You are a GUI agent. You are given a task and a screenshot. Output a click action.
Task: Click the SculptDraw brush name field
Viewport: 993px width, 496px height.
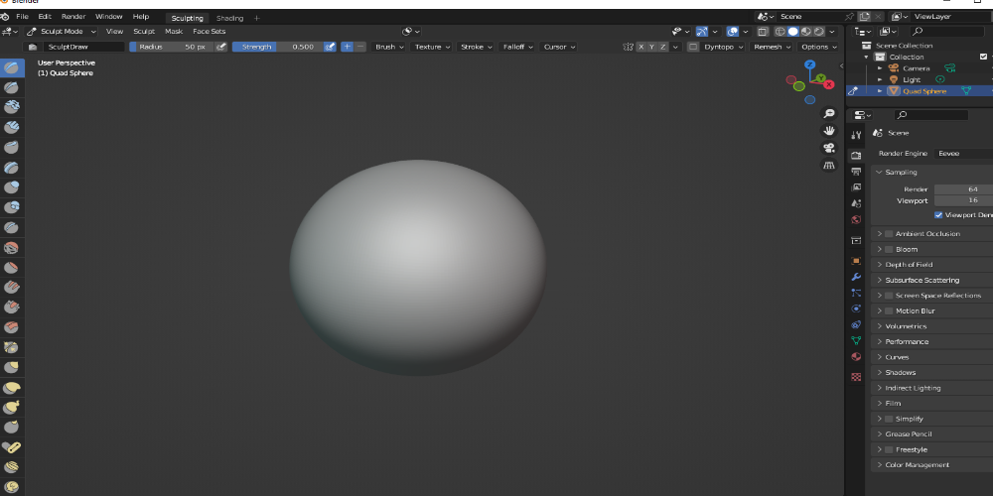pyautogui.click(x=83, y=47)
